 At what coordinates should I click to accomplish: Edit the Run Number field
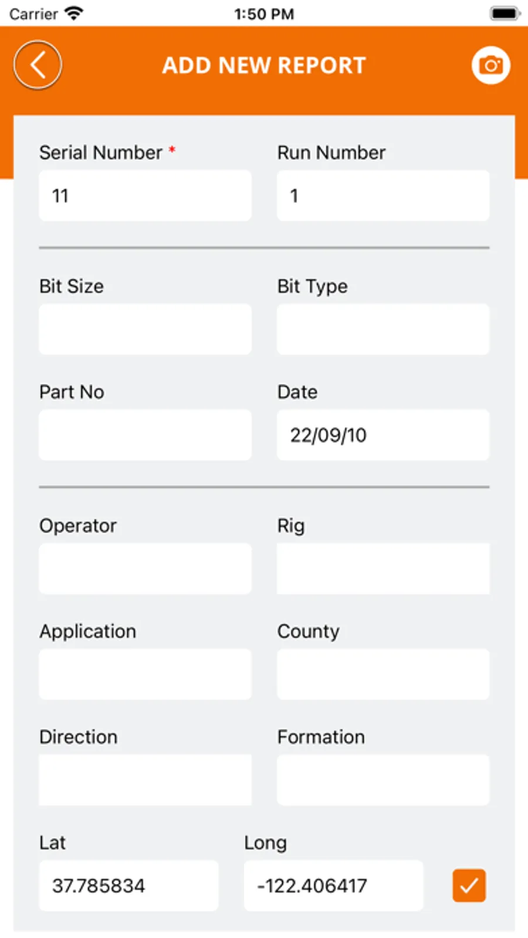(x=383, y=195)
